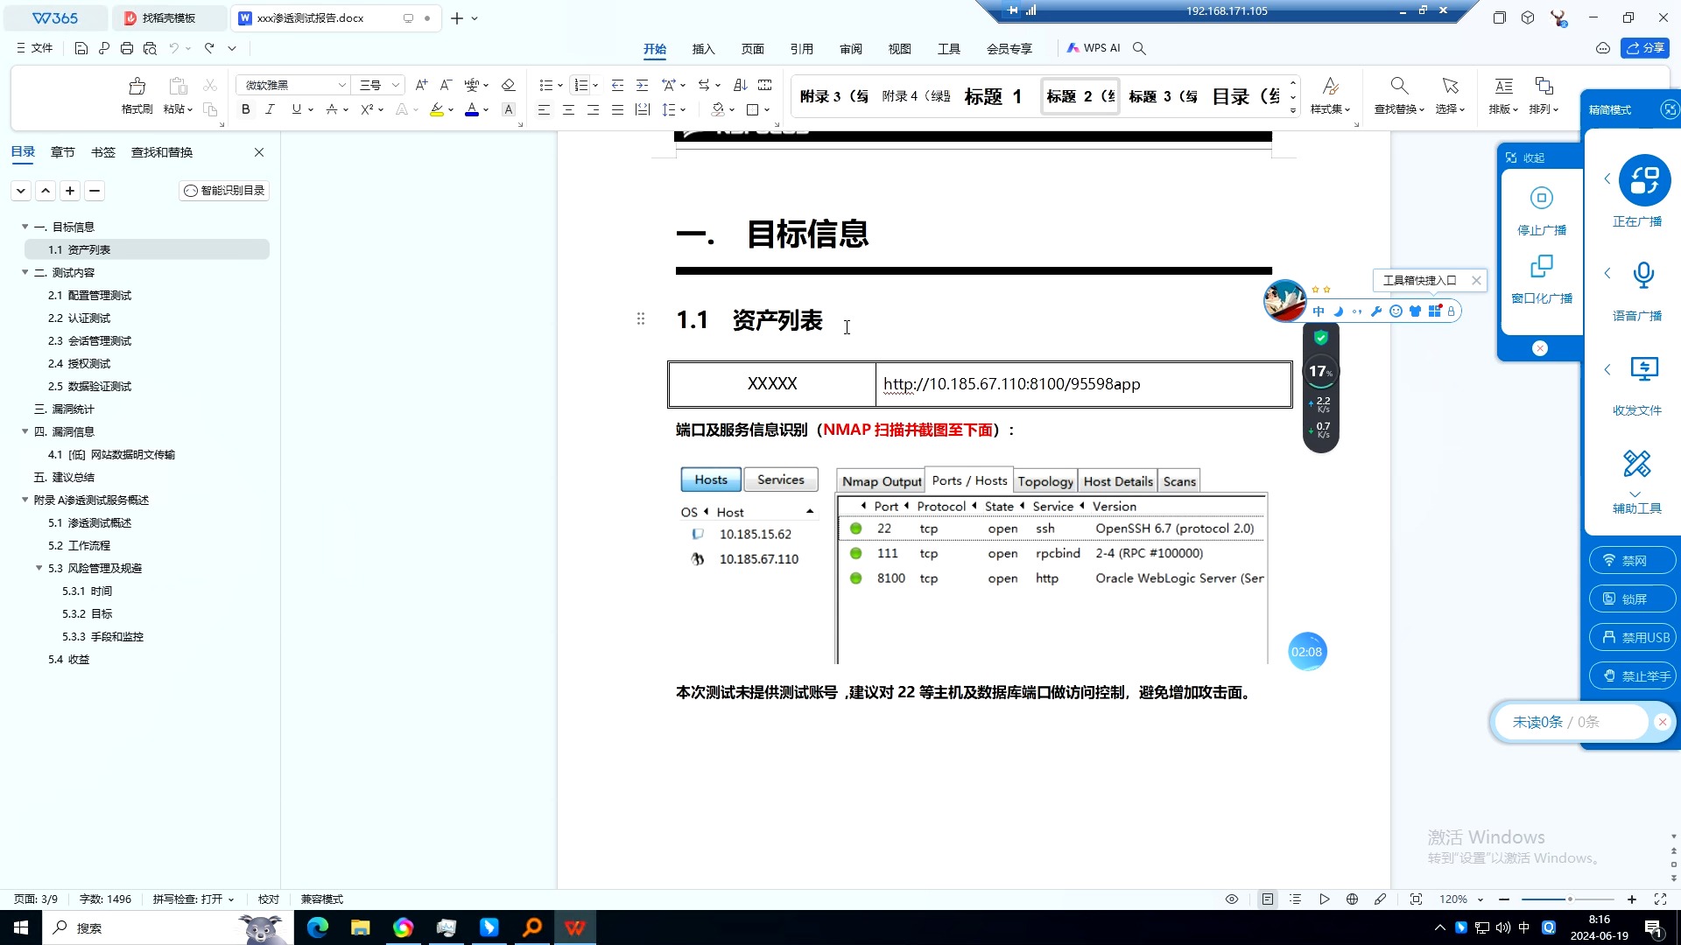Click the 窗口化广播 windowed broadcast icon
Image resolution: width=1681 pixels, height=945 pixels.
pyautogui.click(x=1542, y=266)
